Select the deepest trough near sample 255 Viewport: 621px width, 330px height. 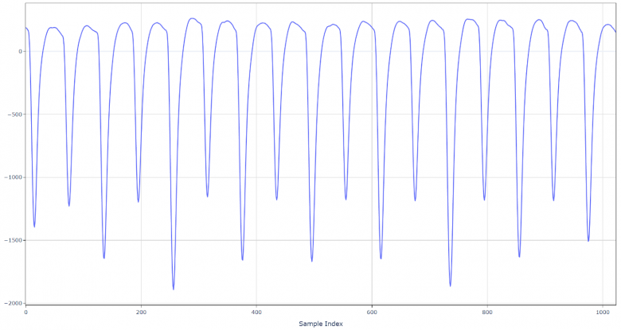click(174, 289)
